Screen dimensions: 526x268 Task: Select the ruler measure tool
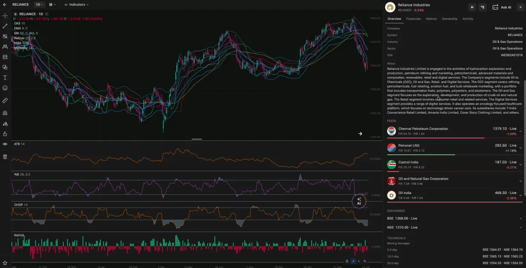5,101
